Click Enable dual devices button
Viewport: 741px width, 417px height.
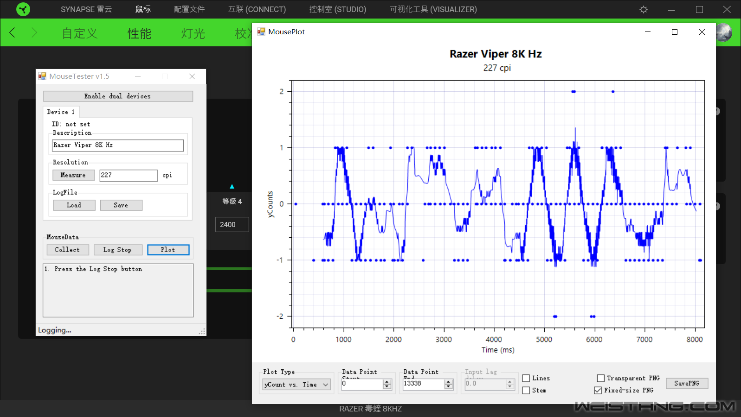click(x=118, y=96)
